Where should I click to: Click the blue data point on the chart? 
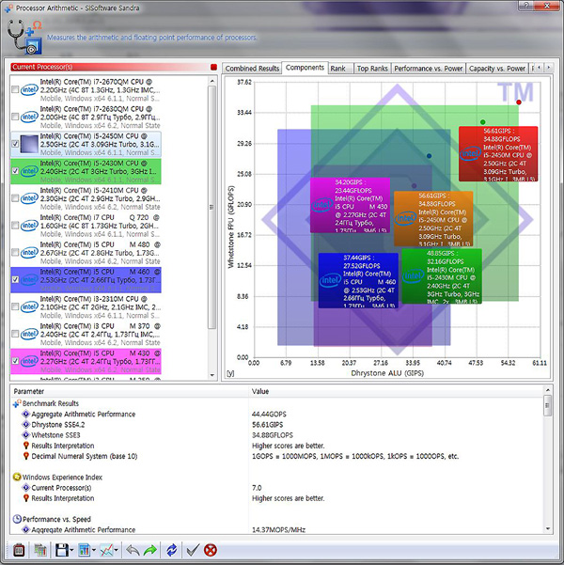click(x=429, y=156)
